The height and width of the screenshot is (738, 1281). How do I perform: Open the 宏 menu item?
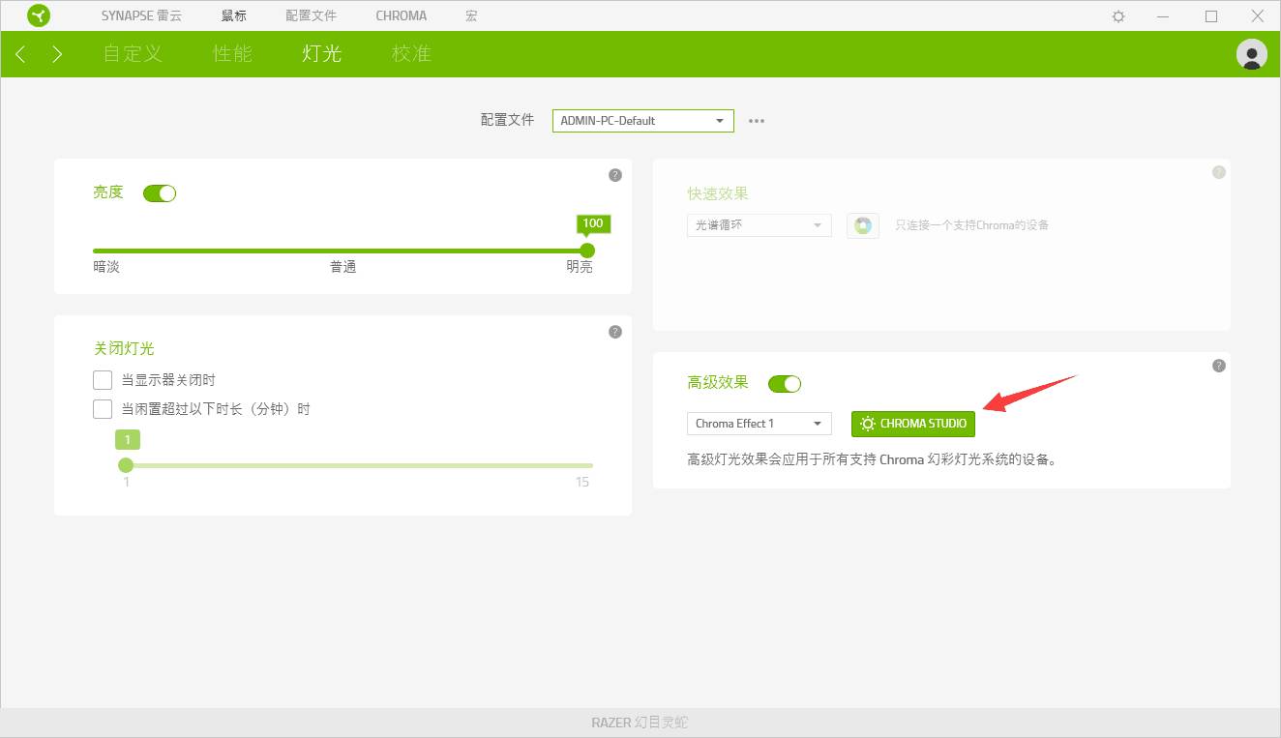coord(470,15)
